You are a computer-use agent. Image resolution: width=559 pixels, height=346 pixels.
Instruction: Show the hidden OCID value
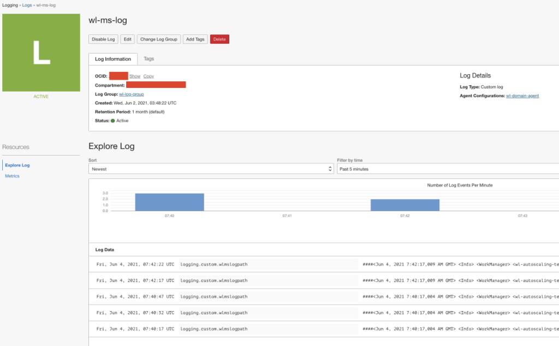135,76
